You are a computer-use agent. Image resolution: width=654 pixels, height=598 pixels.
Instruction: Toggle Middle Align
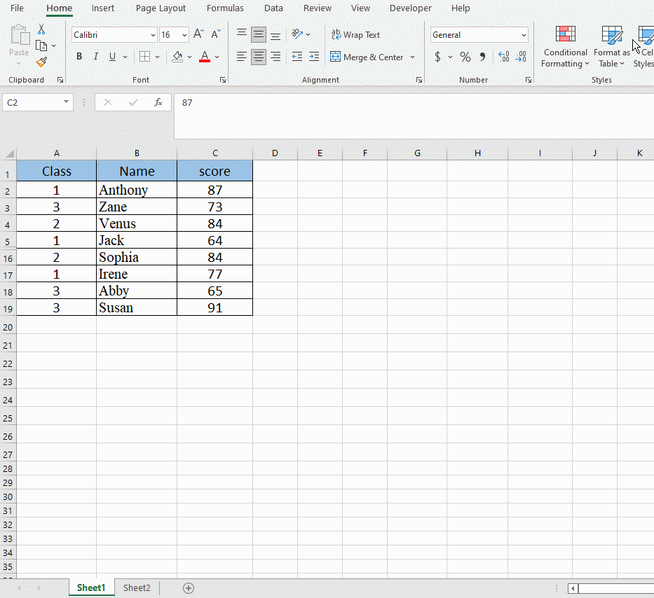coord(259,34)
